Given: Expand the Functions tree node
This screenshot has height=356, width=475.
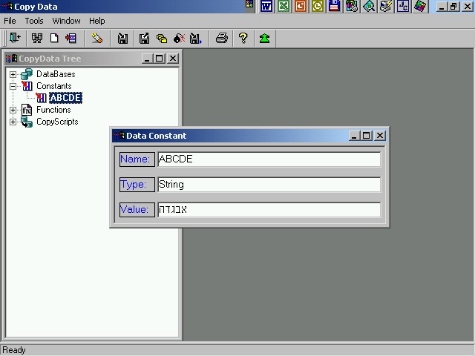Looking at the screenshot, I should 13,110.
